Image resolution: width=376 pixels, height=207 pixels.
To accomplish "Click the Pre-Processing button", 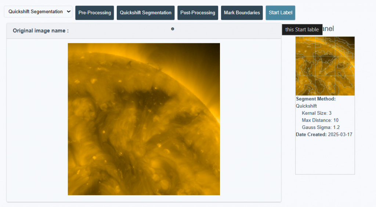I will pyautogui.click(x=94, y=13).
